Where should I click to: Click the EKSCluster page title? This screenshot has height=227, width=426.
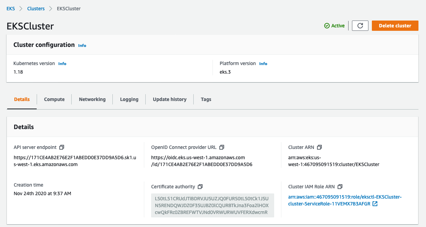(x=30, y=26)
